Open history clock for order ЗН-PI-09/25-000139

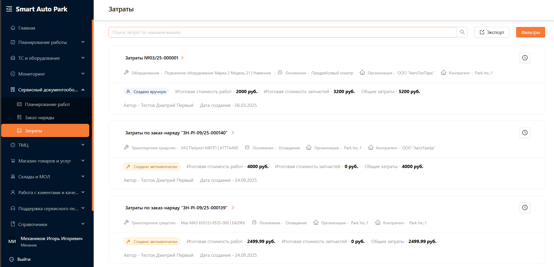coord(525,208)
